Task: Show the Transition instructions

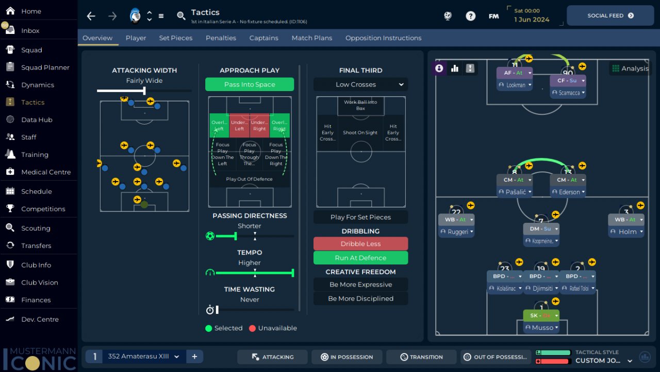Action: [421, 357]
